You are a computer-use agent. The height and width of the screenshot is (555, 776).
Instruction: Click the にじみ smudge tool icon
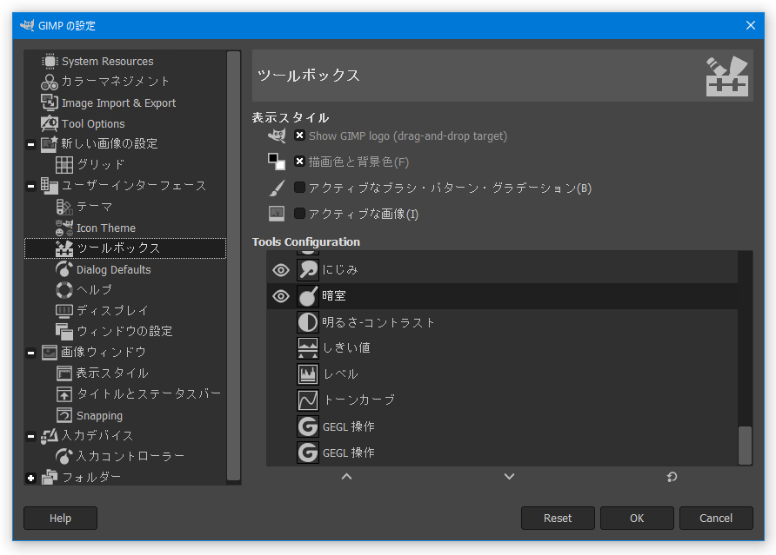click(308, 270)
